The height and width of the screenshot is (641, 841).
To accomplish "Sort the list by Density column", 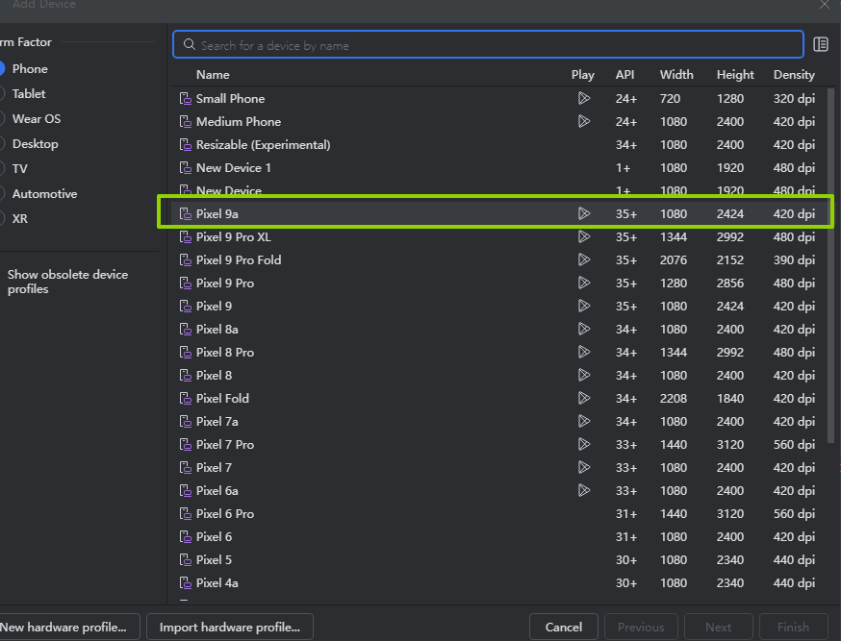I will pyautogui.click(x=794, y=75).
